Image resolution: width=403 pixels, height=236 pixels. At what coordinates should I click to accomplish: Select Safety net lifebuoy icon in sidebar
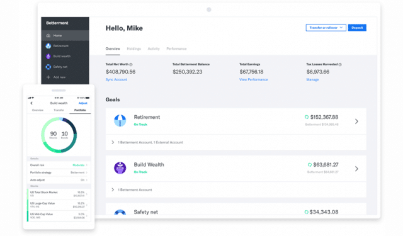48,67
